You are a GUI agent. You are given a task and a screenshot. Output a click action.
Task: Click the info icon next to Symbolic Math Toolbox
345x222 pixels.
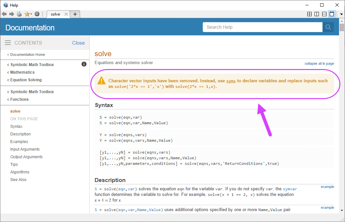[84, 64]
